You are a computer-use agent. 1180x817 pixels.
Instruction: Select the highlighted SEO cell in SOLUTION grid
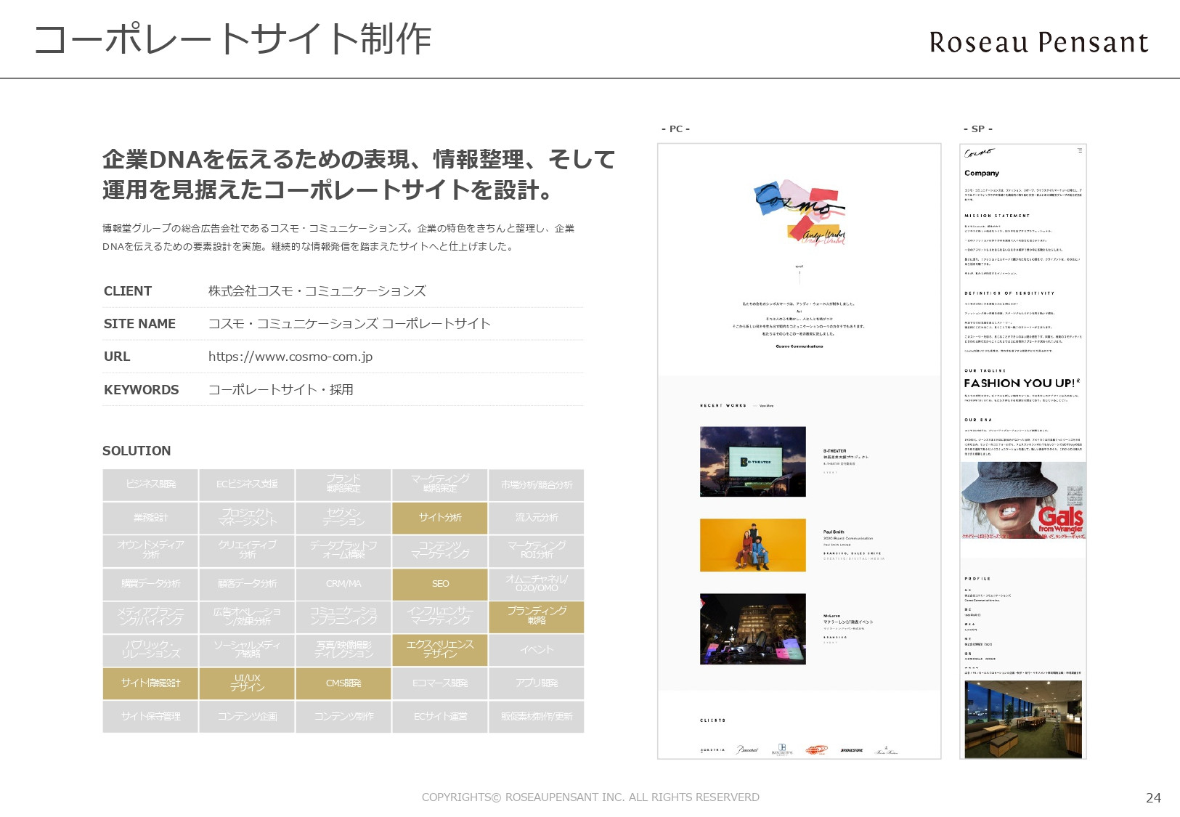[x=439, y=584]
